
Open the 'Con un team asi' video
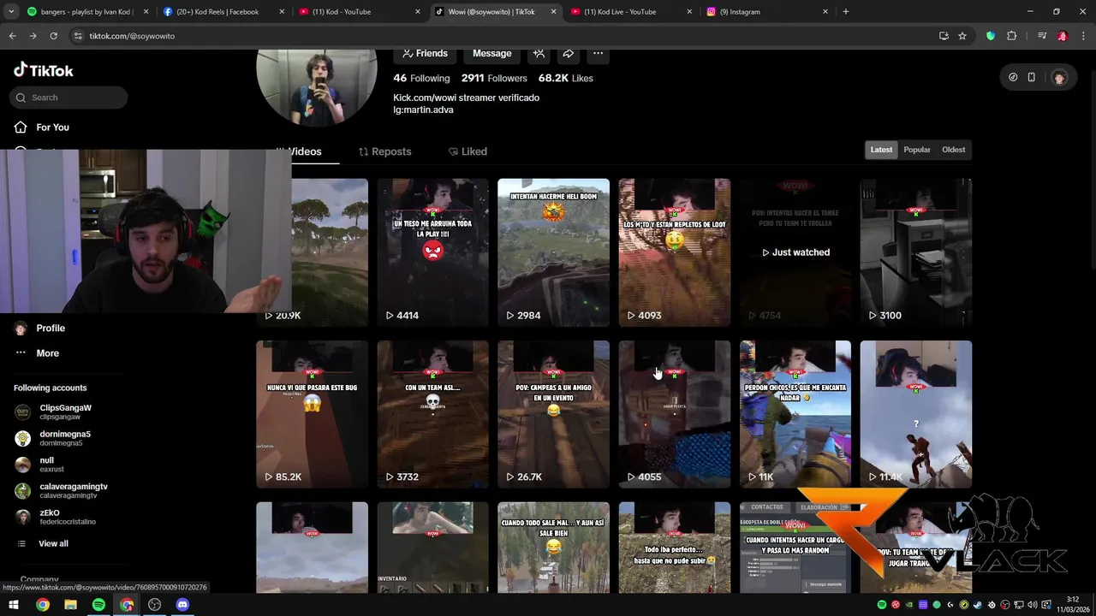(x=432, y=414)
